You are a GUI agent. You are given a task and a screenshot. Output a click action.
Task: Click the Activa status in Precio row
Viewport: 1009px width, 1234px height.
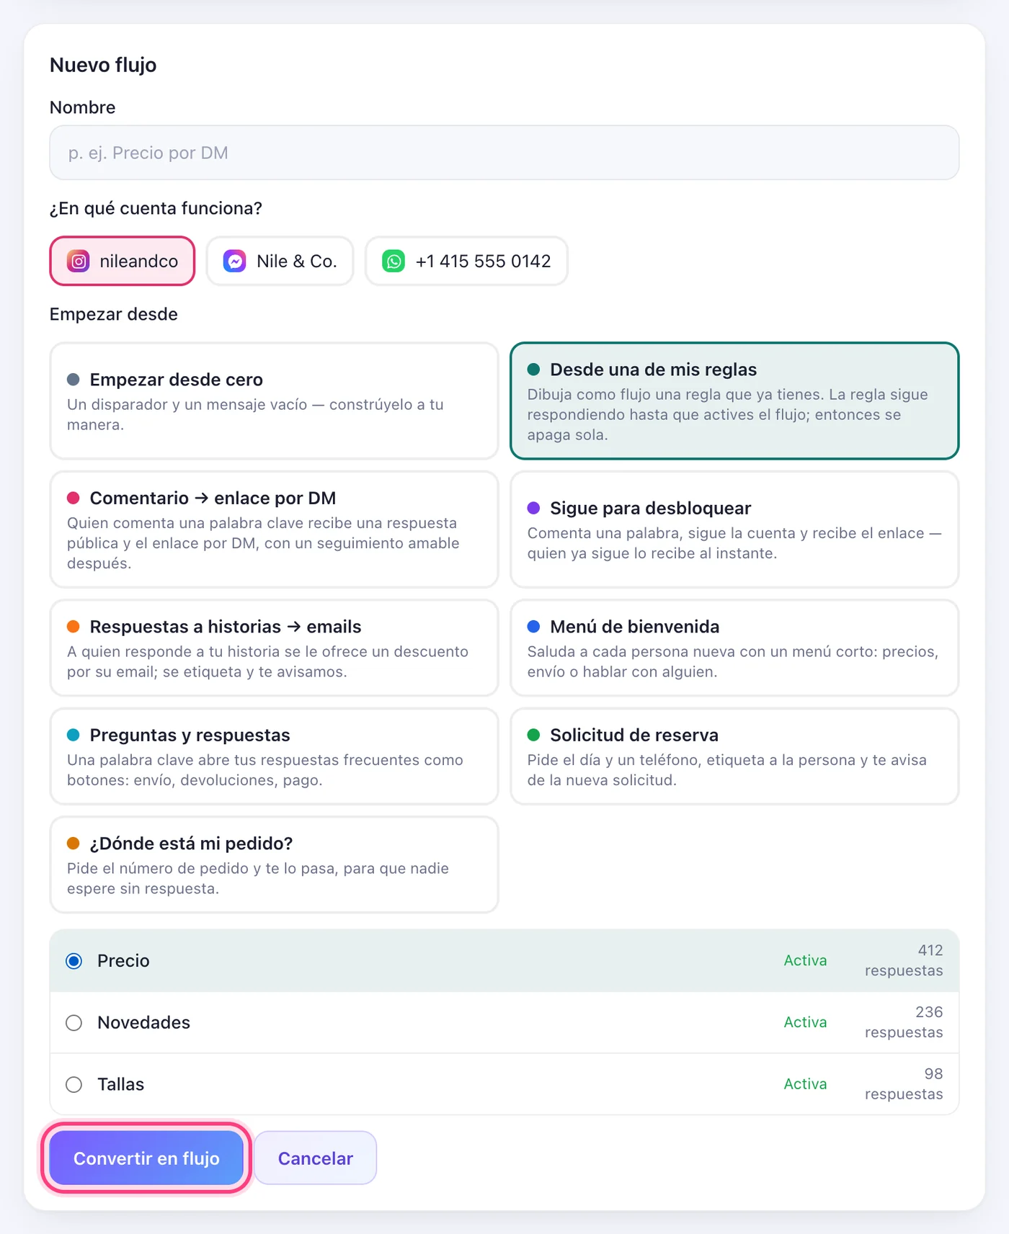coord(805,960)
